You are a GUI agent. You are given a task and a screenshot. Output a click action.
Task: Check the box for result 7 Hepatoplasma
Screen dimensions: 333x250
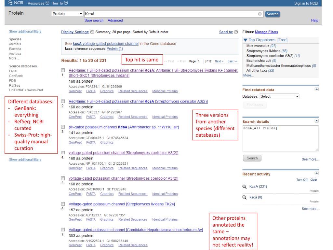click(63, 230)
